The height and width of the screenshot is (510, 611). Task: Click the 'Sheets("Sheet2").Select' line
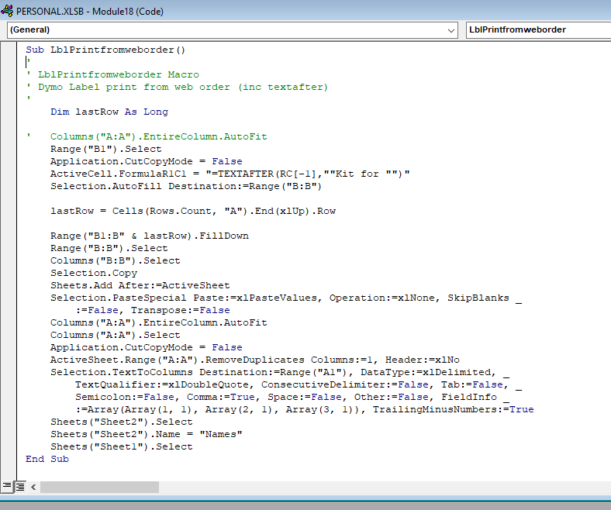(x=121, y=422)
